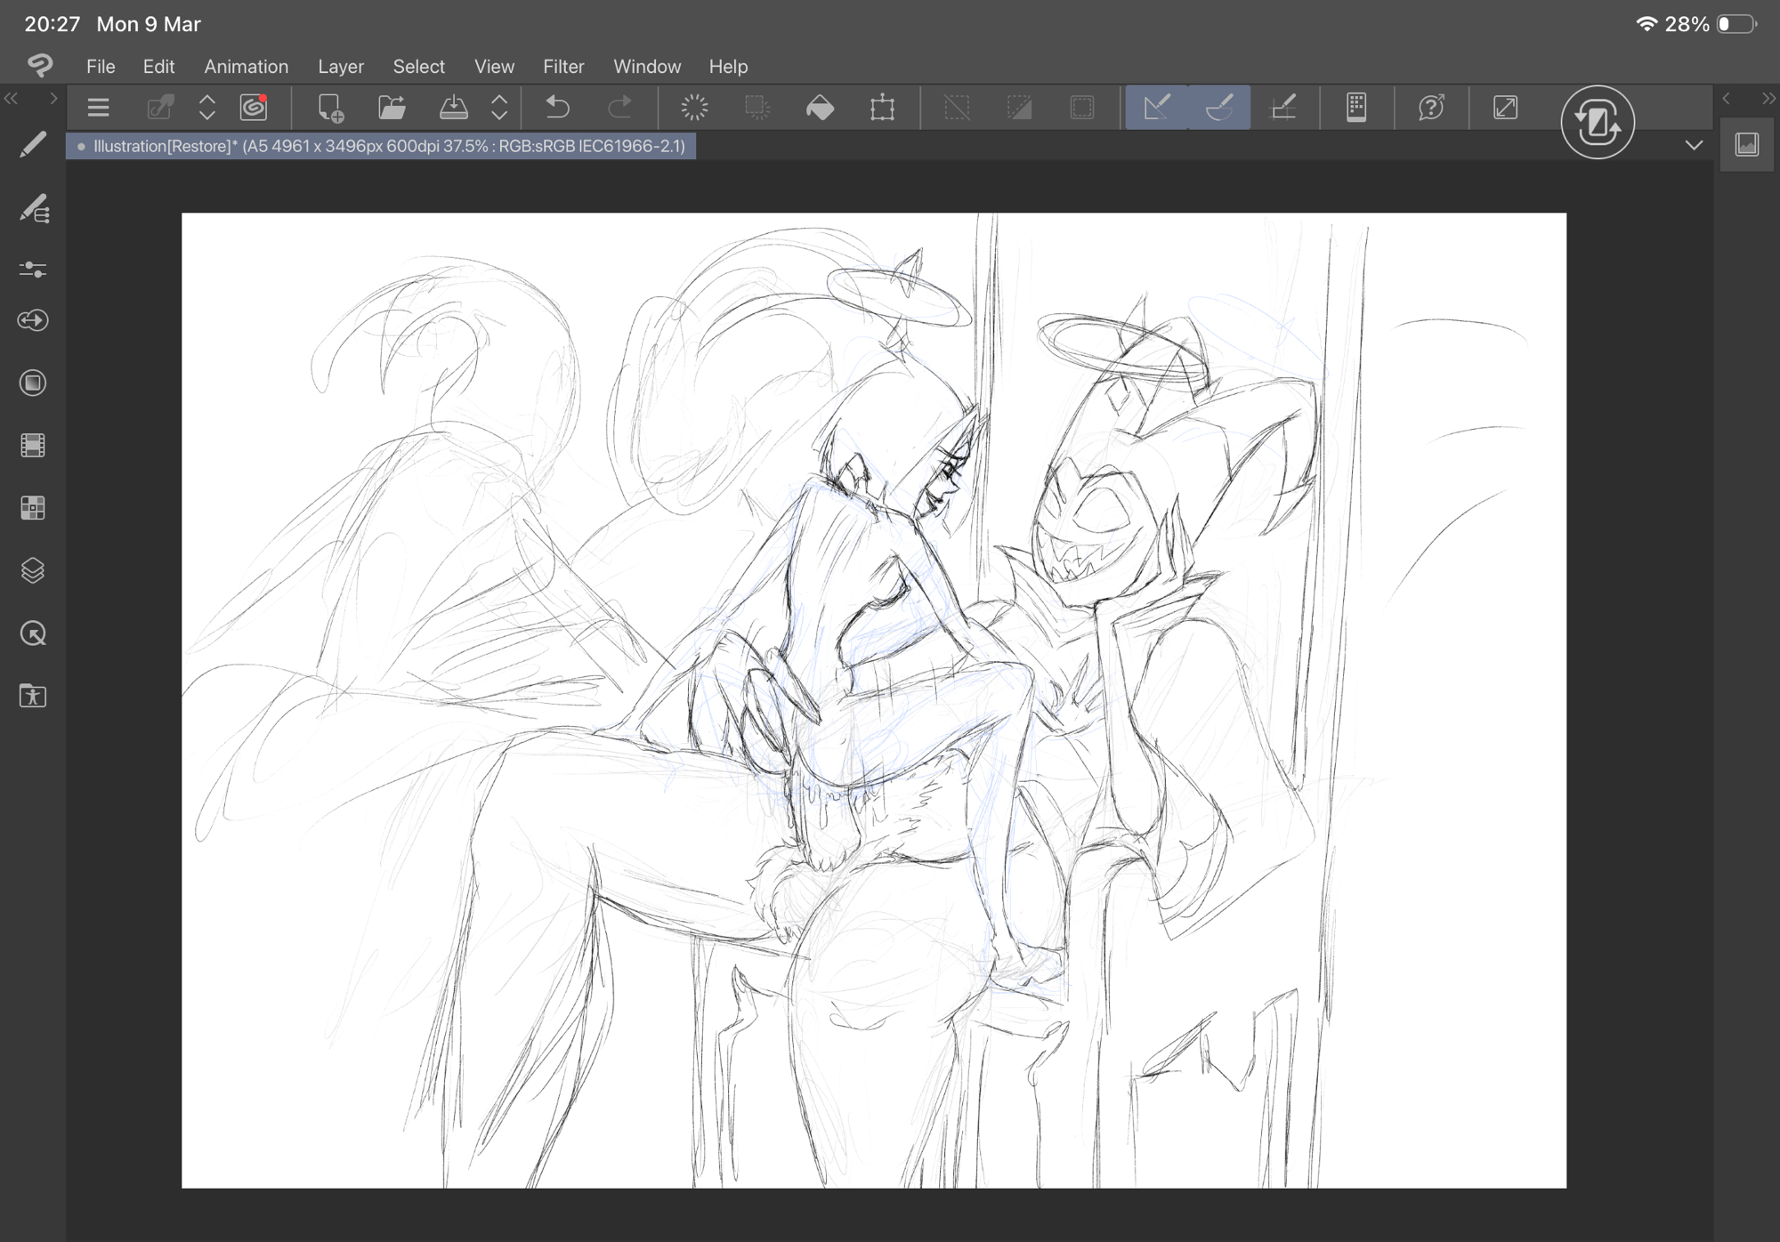
Task: Open the command bar hamburger menu
Action: click(98, 108)
